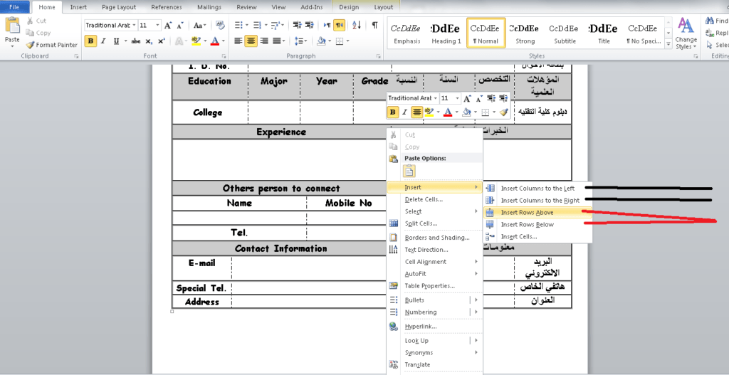The width and height of the screenshot is (729, 375).
Task: Toggle Italic on the floating mini toolbar
Action: (404, 112)
